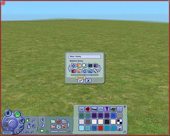Image resolution: width=170 pixels, height=136 pixels.
Task: Show next folder icons with right arrow
Action: [100, 68]
